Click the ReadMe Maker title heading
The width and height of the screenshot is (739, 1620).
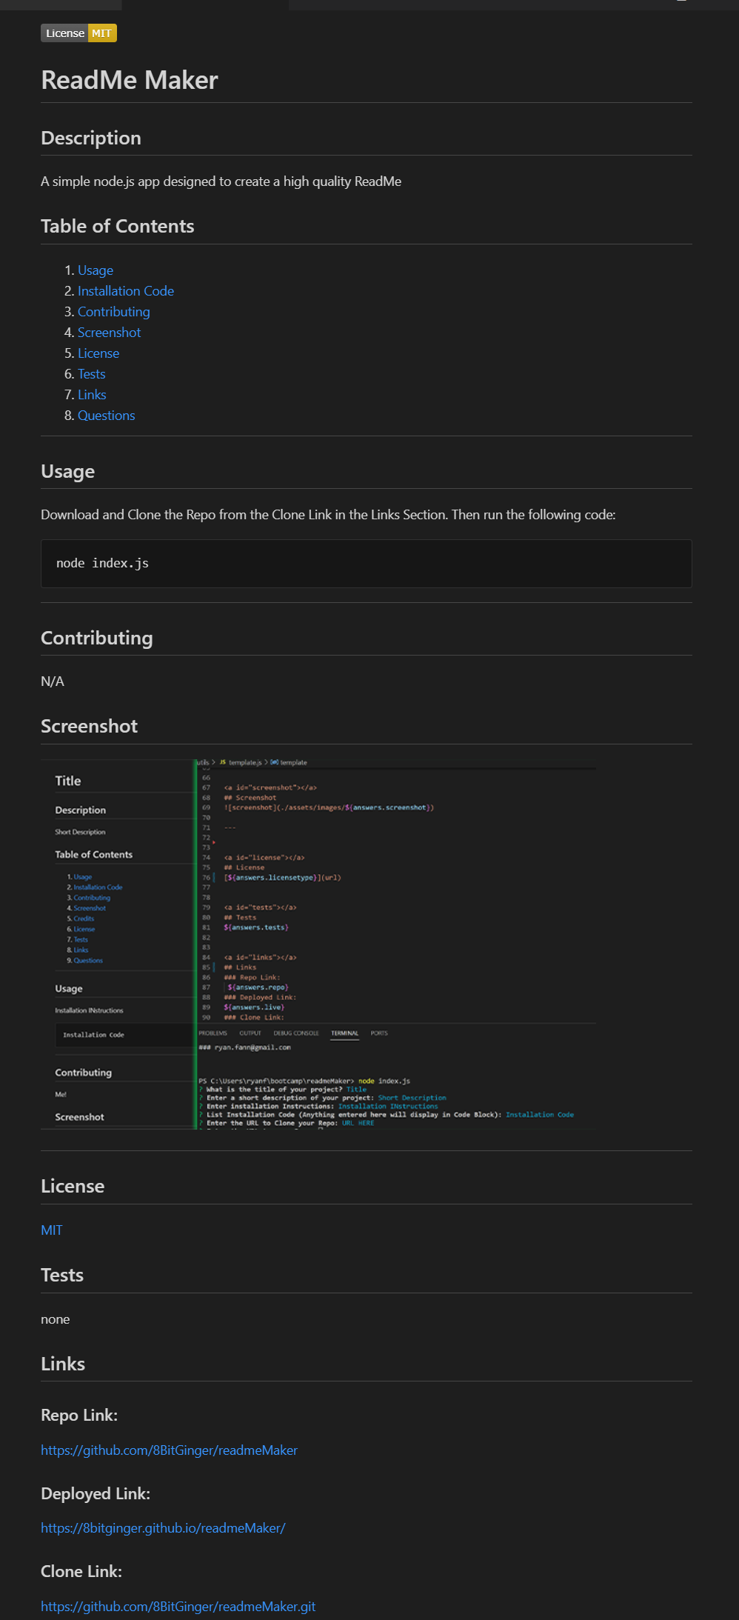point(130,80)
